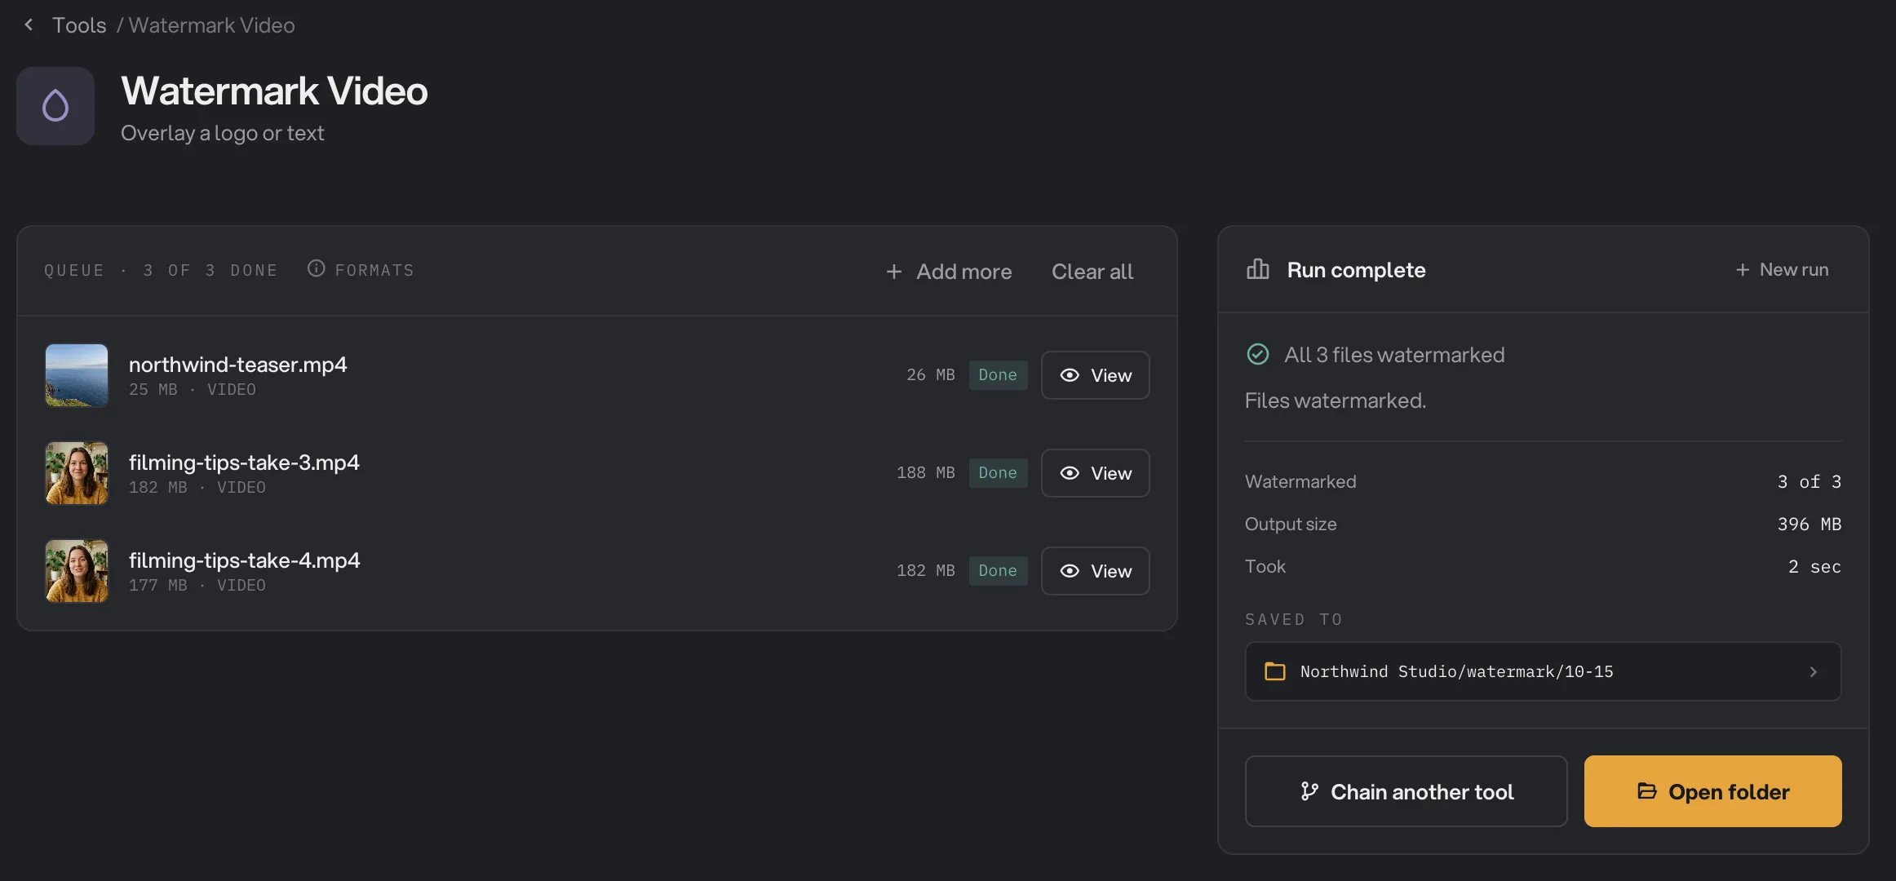This screenshot has height=881, width=1896.
Task: Open the Formats info icon
Action: (316, 268)
